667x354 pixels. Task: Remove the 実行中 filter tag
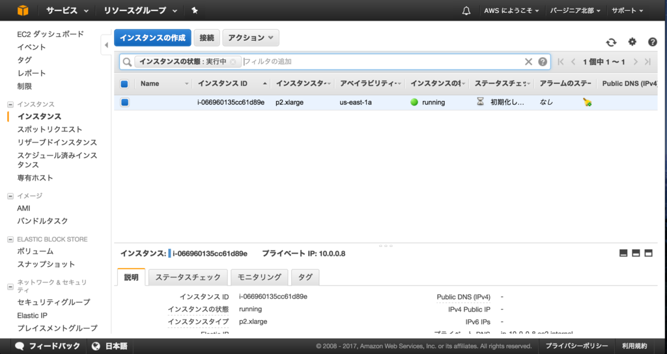[x=233, y=62]
